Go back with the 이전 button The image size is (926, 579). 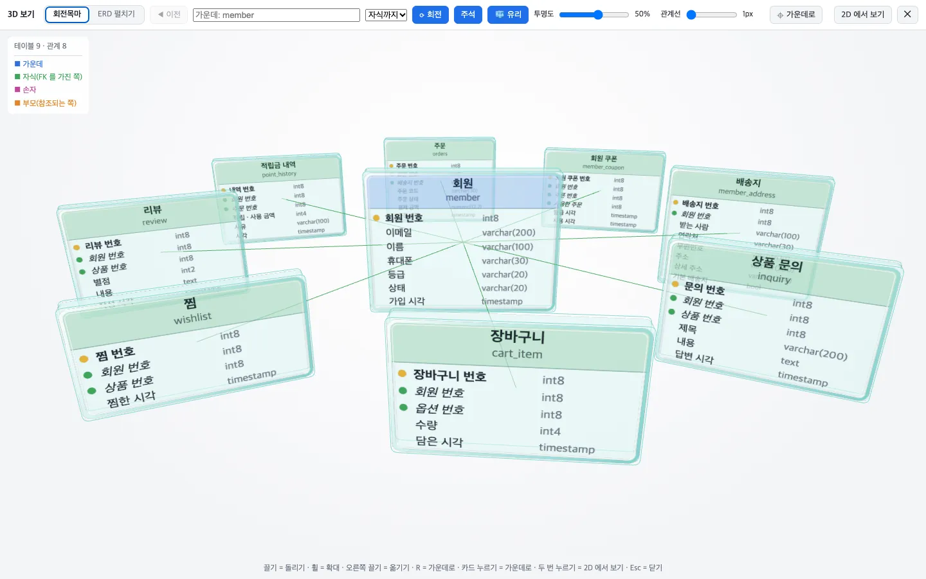pos(169,15)
